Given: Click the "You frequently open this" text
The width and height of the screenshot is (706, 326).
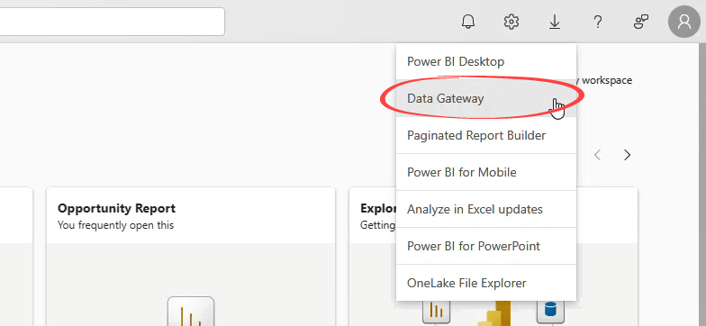Looking at the screenshot, I should [115, 225].
